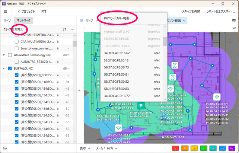Click レポートをエクスポート button
239x153 pixels.
(221, 12)
